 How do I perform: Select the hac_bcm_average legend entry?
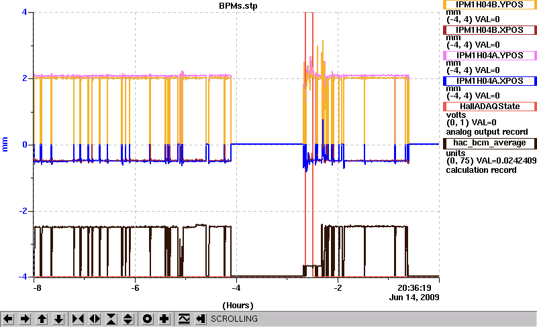coord(490,143)
